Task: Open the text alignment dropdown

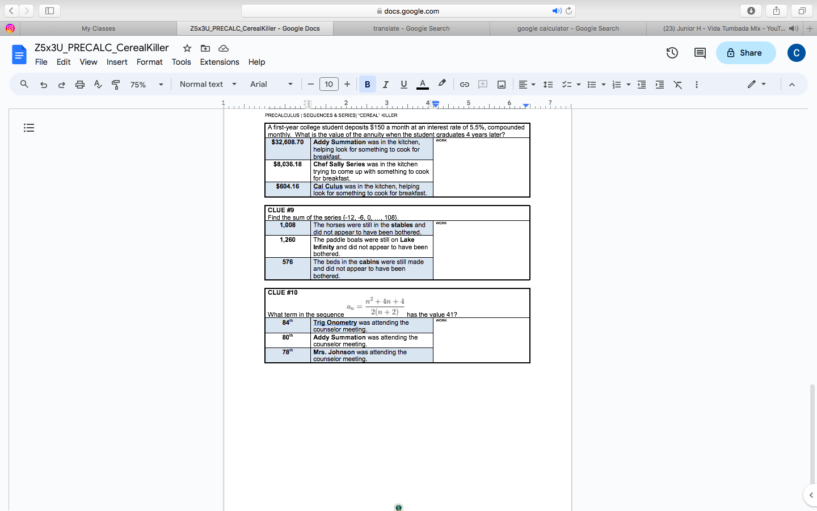Action: (527, 85)
